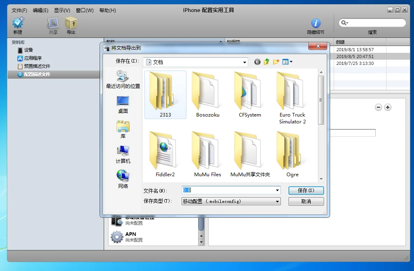The width and height of the screenshot is (414, 271).
Task: Select the Ogre folder
Action: 292,154
